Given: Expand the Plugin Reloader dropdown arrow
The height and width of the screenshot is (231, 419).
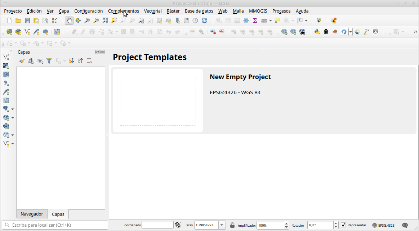Looking at the screenshot, I should pos(351,32).
